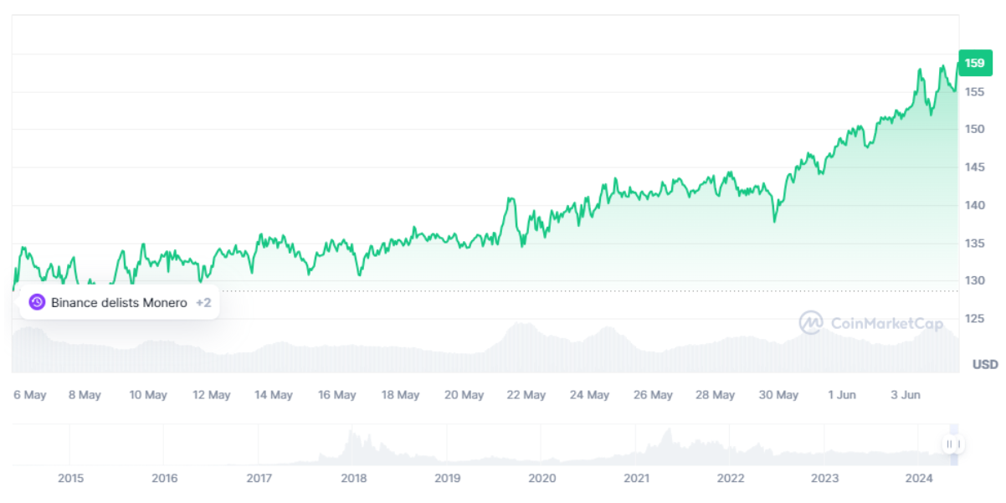Select year 2023 on the range navigator
Viewport: 1006px width, 503px height.
pyautogui.click(x=825, y=479)
